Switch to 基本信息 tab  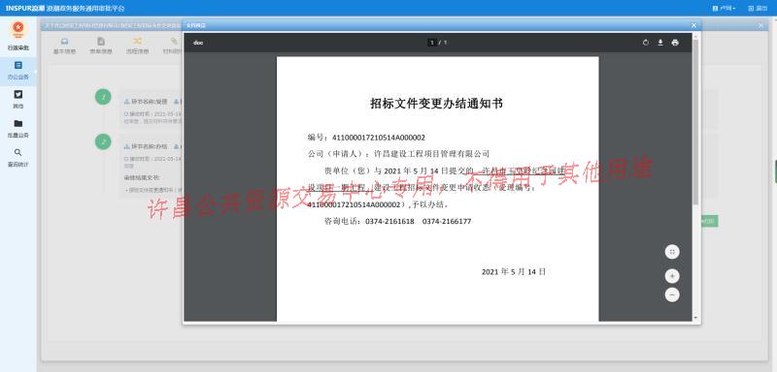click(x=64, y=45)
